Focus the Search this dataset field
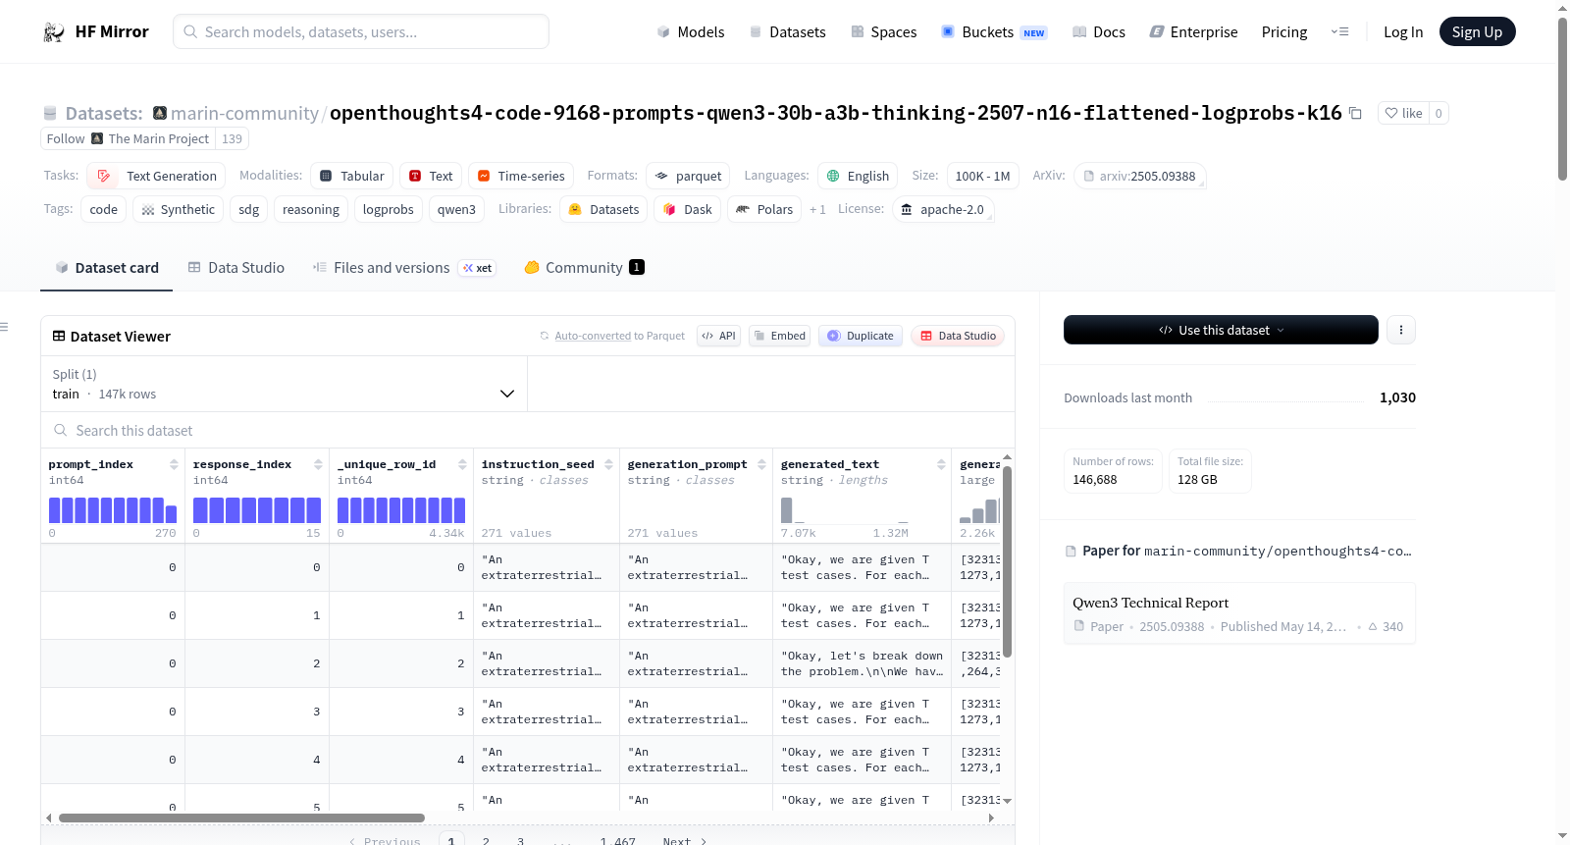 528,431
